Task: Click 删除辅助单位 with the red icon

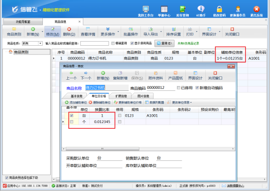Action: (x=99, y=103)
